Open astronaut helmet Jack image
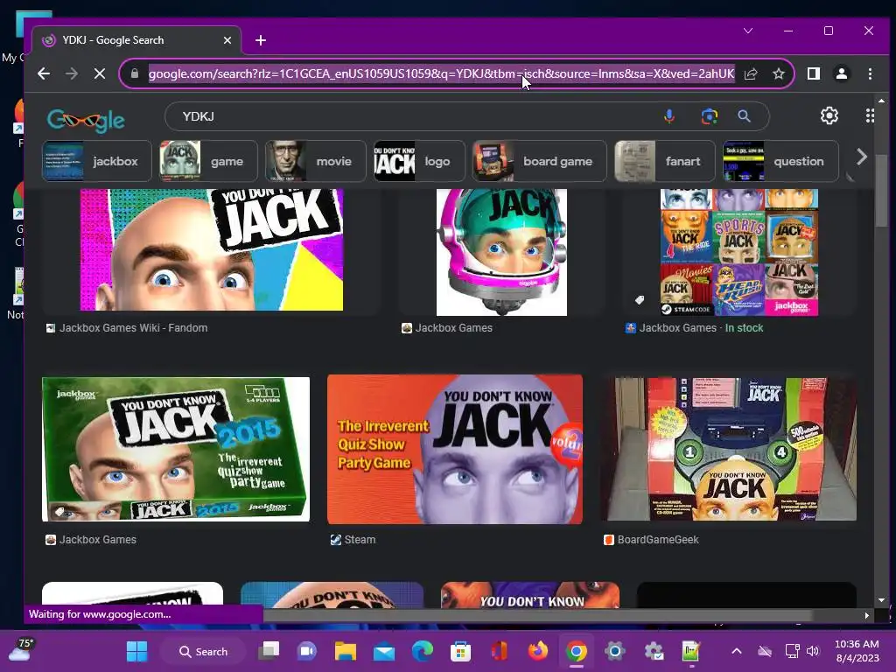This screenshot has height=672, width=896. 501,252
